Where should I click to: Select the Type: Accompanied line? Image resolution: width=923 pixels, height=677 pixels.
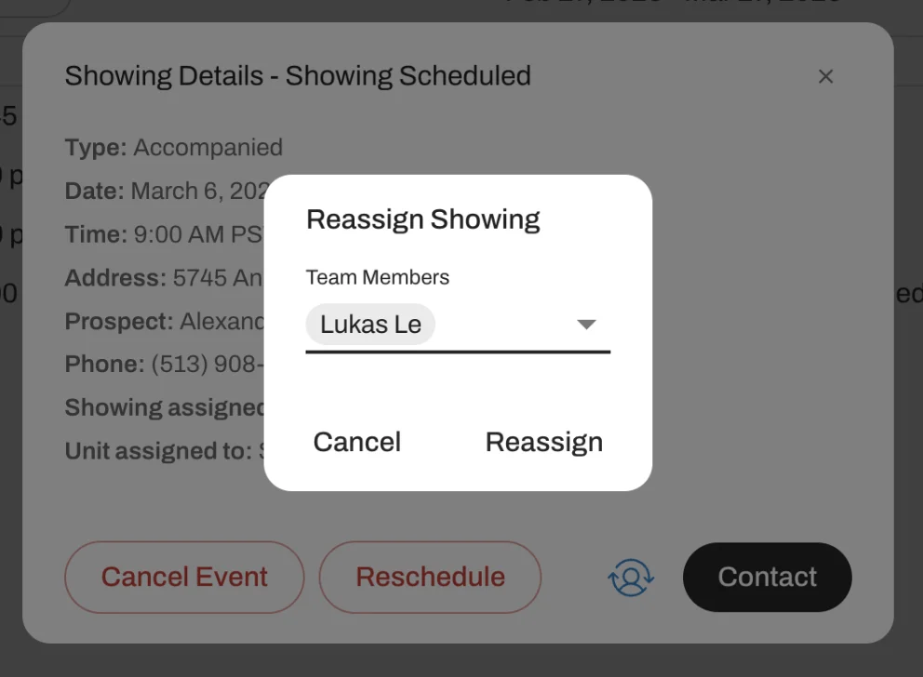174,148
